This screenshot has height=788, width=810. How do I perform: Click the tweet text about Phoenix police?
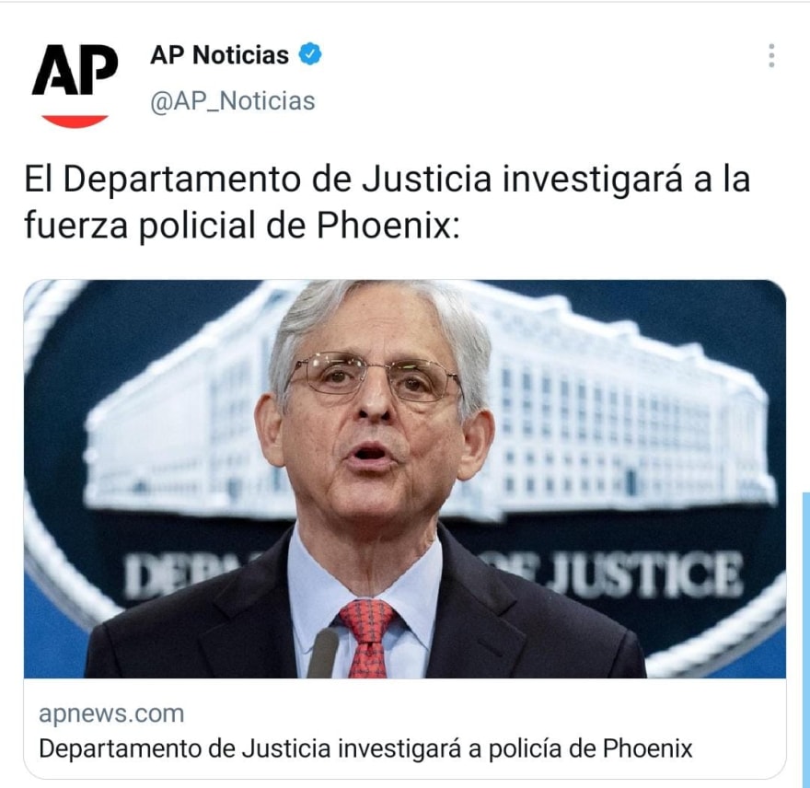pos(388,202)
